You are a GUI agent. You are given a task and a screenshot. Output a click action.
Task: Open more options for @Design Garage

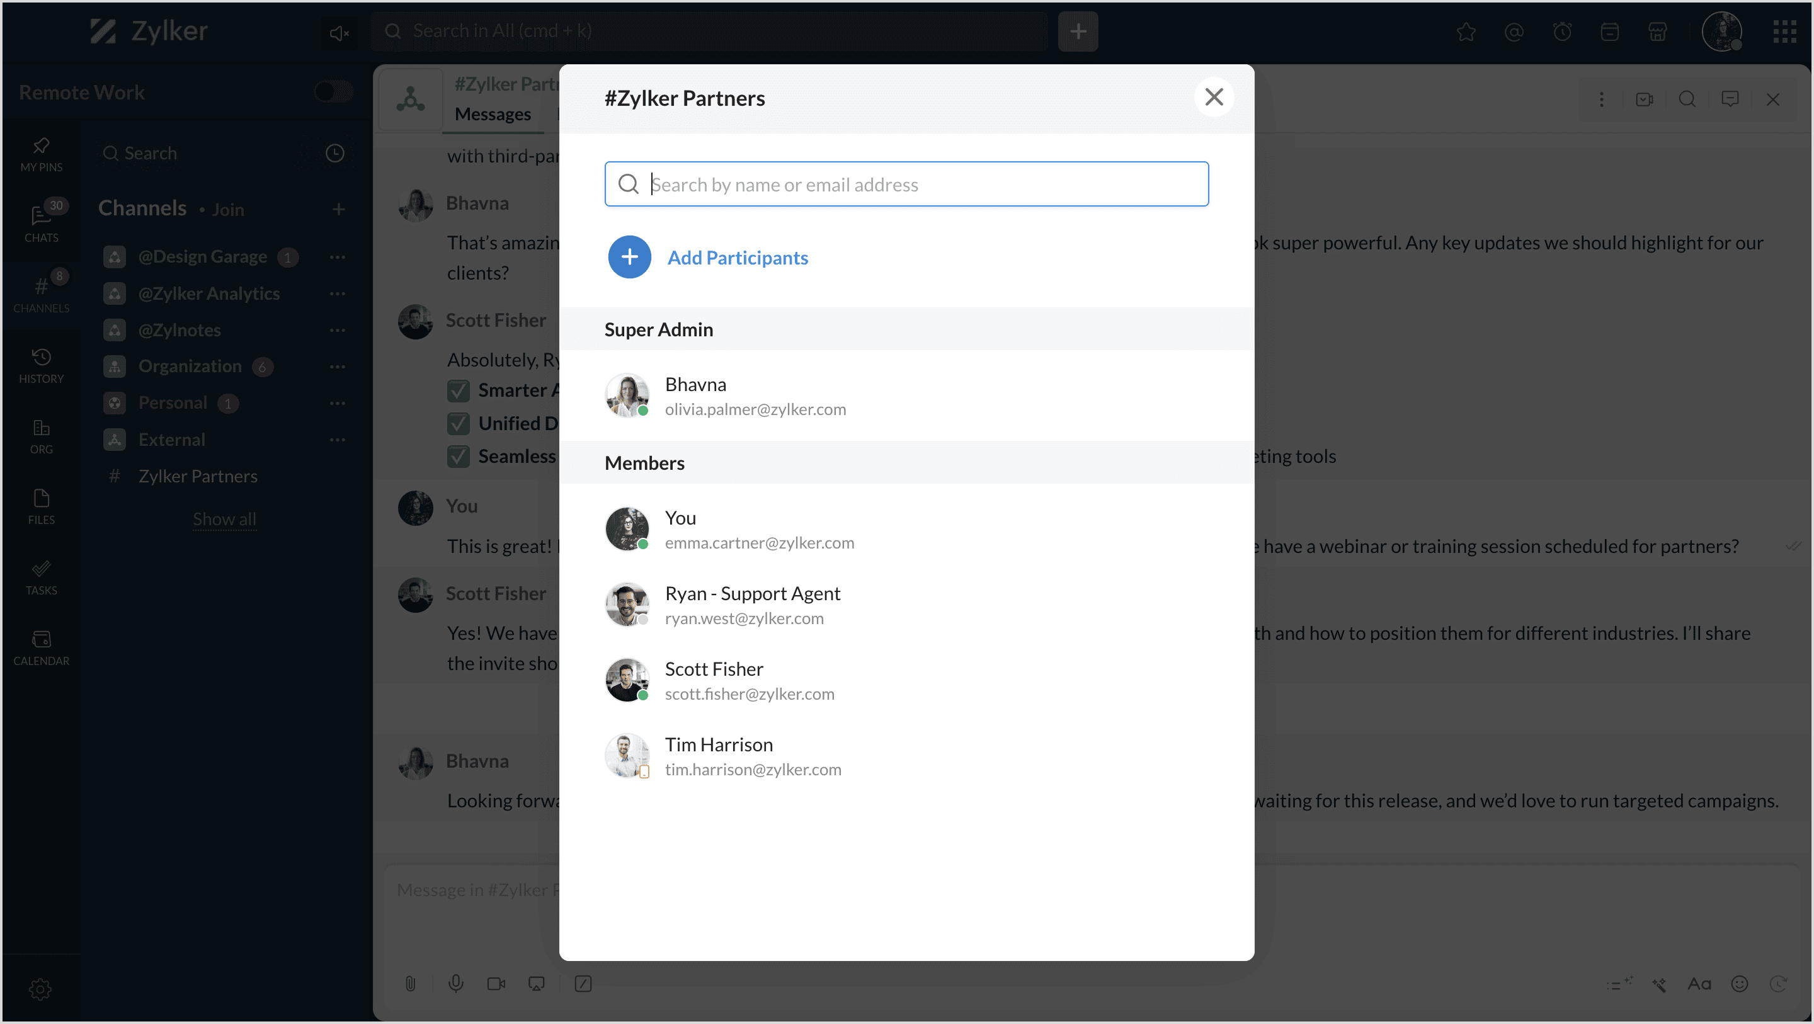338,257
